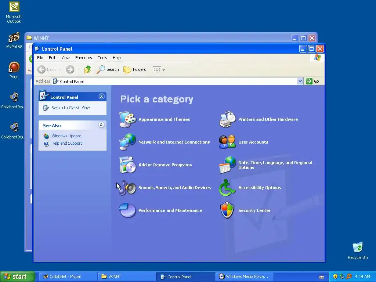The image size is (376, 282).
Task: Click the Start button
Action: click(17, 277)
